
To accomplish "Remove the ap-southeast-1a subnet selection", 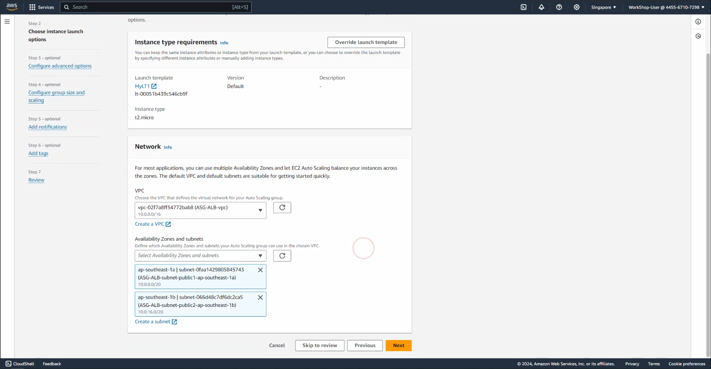I will [x=260, y=270].
